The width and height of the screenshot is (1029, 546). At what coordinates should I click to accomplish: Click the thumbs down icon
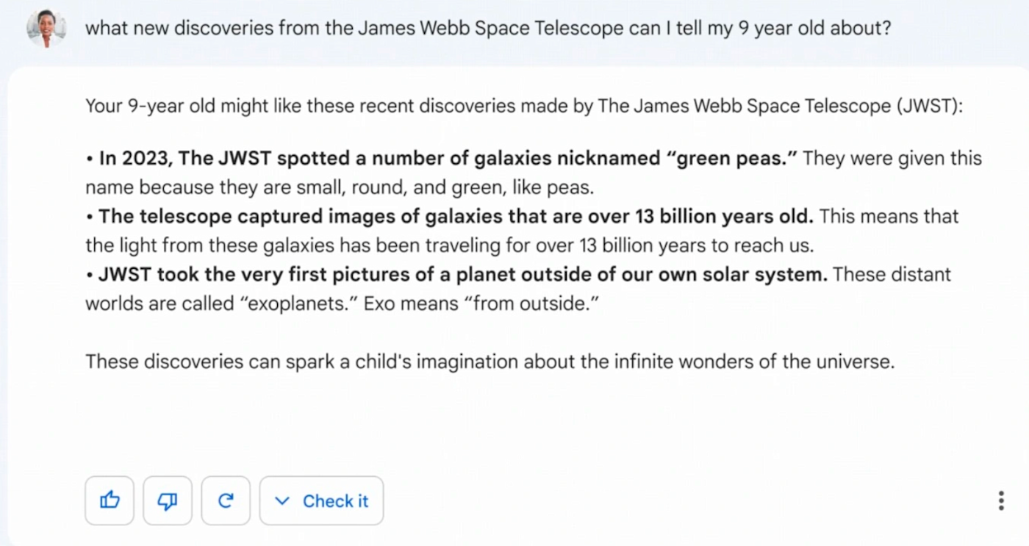pyautogui.click(x=168, y=501)
